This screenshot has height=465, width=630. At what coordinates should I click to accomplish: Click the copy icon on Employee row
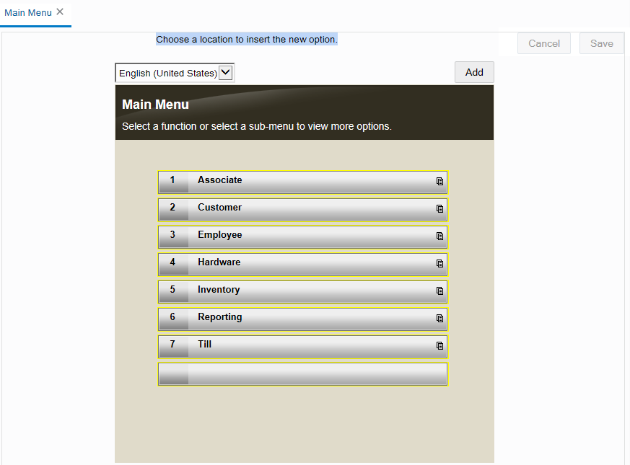click(x=439, y=236)
